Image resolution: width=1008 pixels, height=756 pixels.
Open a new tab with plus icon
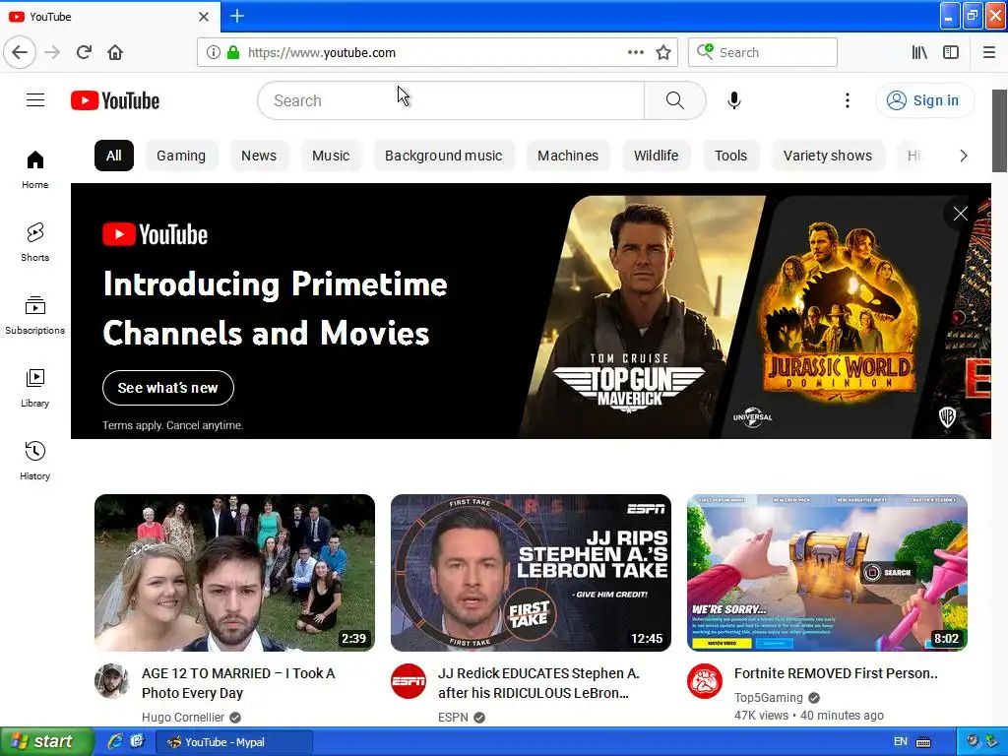pos(237,16)
